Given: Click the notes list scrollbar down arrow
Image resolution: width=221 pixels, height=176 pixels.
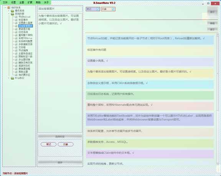Looking at the screenshot, I should click(218, 164).
